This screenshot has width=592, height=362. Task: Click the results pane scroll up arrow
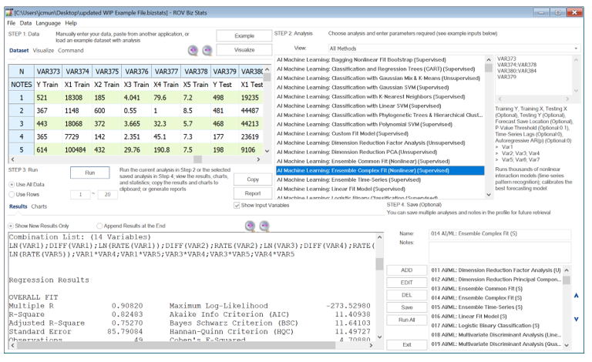point(379,237)
